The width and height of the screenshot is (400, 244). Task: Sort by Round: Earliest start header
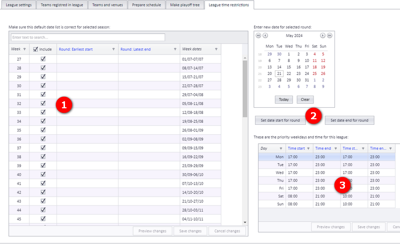click(76, 49)
